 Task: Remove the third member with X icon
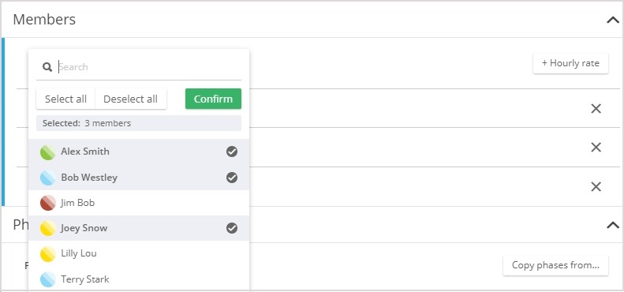(x=596, y=186)
